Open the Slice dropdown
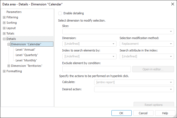177x118 pixels. pos(171,32)
